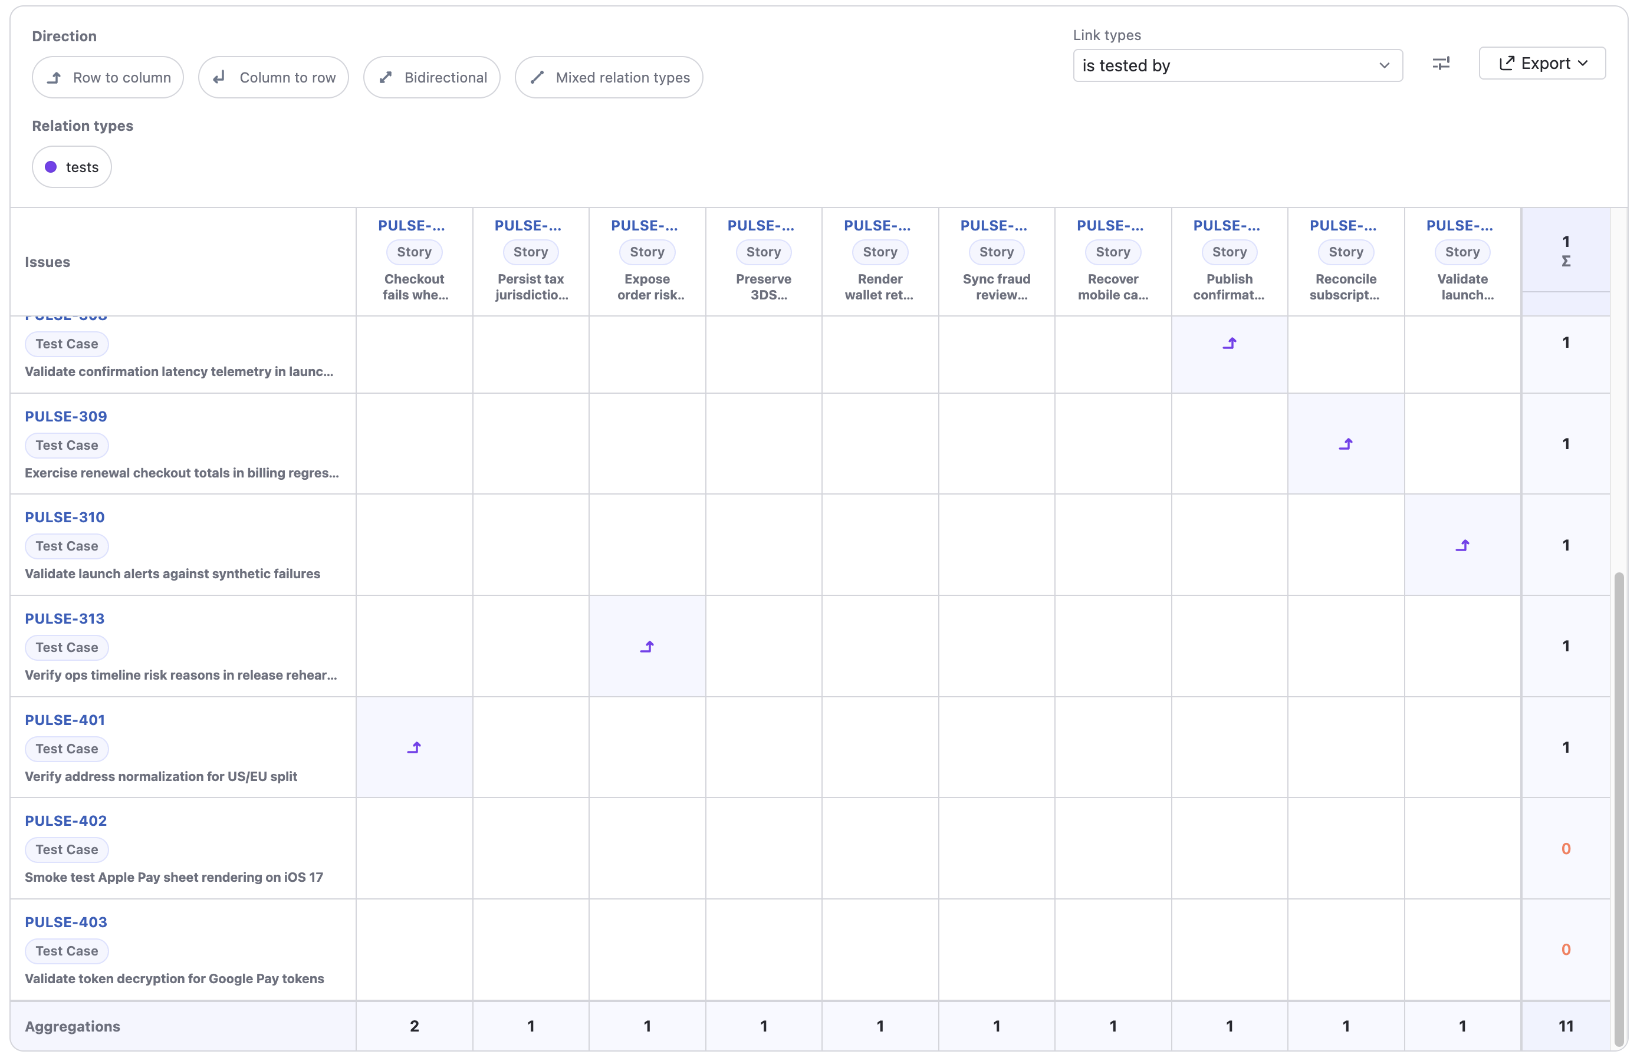Click arrow in PULSE-310 Validate launch cell
Screen dimensions: 1637x1061
(x=1462, y=545)
